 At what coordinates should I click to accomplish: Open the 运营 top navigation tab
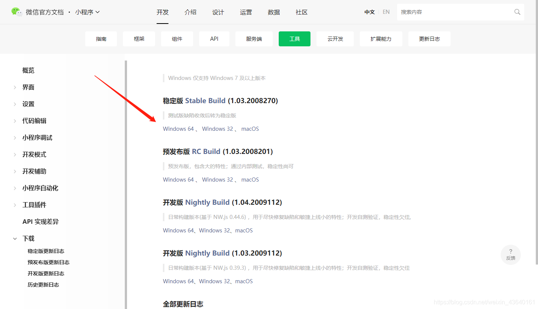pos(246,12)
